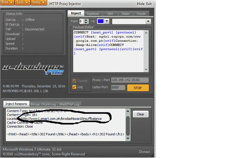The height and width of the screenshot is (158, 243).
Task: Switch to the Replacer tab
Action: (x=93, y=14)
